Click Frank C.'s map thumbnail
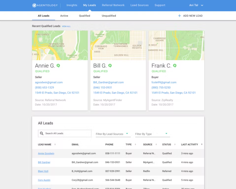The image size is (236, 189). [176, 45]
